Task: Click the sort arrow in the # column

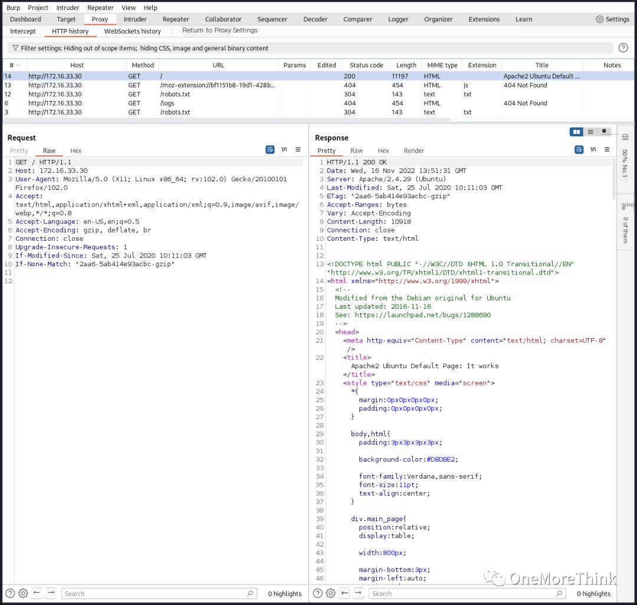Action: click(x=18, y=66)
